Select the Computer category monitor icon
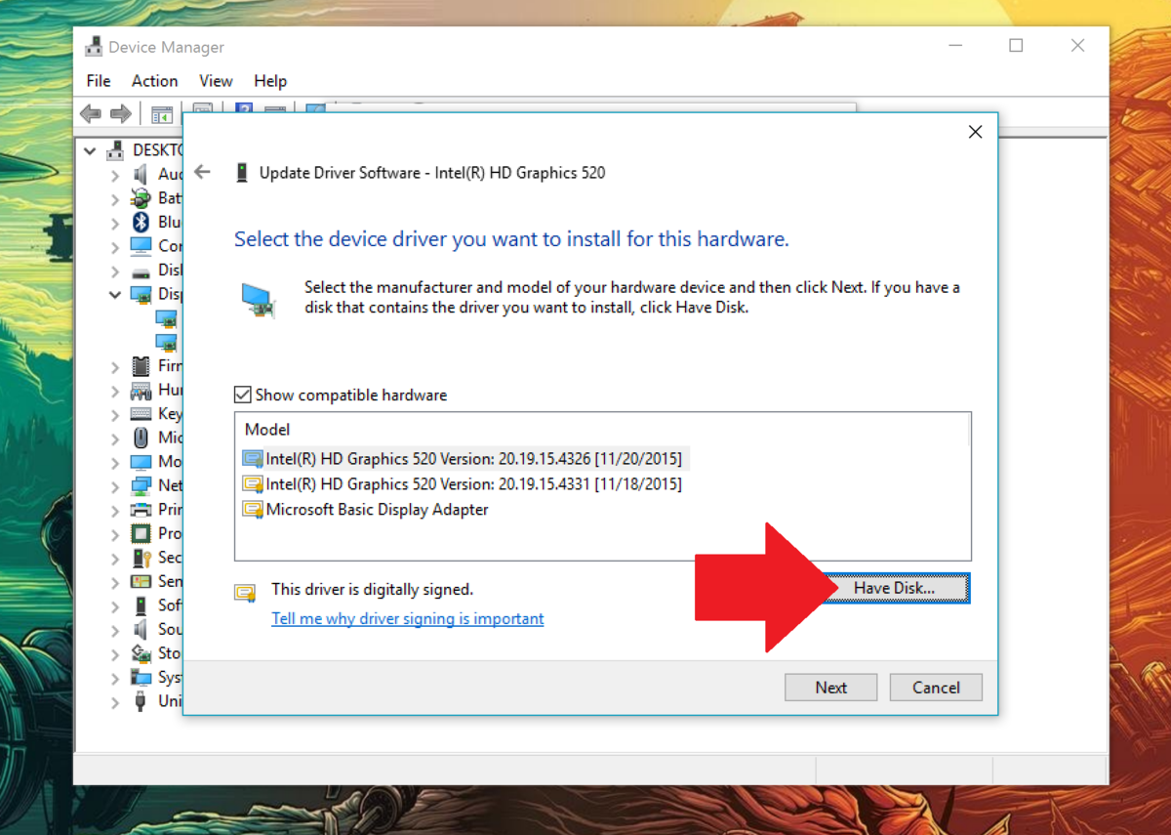The height and width of the screenshot is (835, 1171). click(x=141, y=246)
